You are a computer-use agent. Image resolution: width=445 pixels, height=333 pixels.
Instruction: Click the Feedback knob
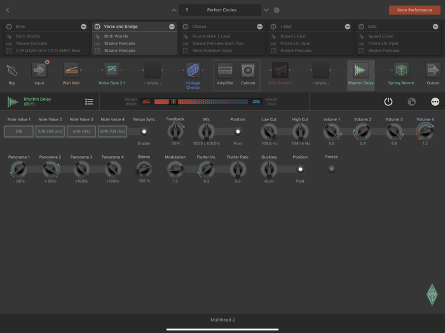pos(175,131)
